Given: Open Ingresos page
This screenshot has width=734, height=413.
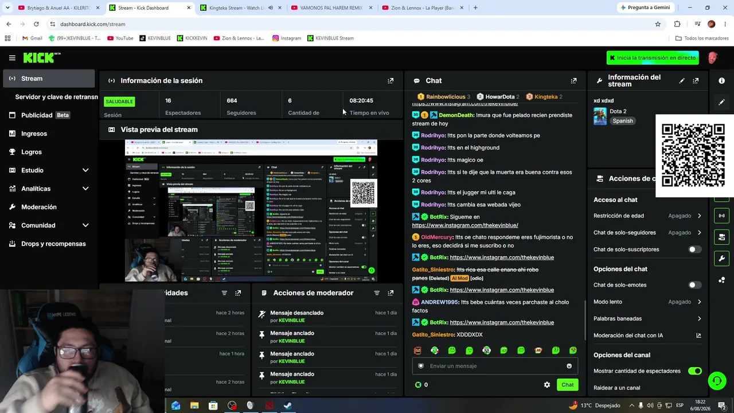Looking at the screenshot, I should pos(49,134).
